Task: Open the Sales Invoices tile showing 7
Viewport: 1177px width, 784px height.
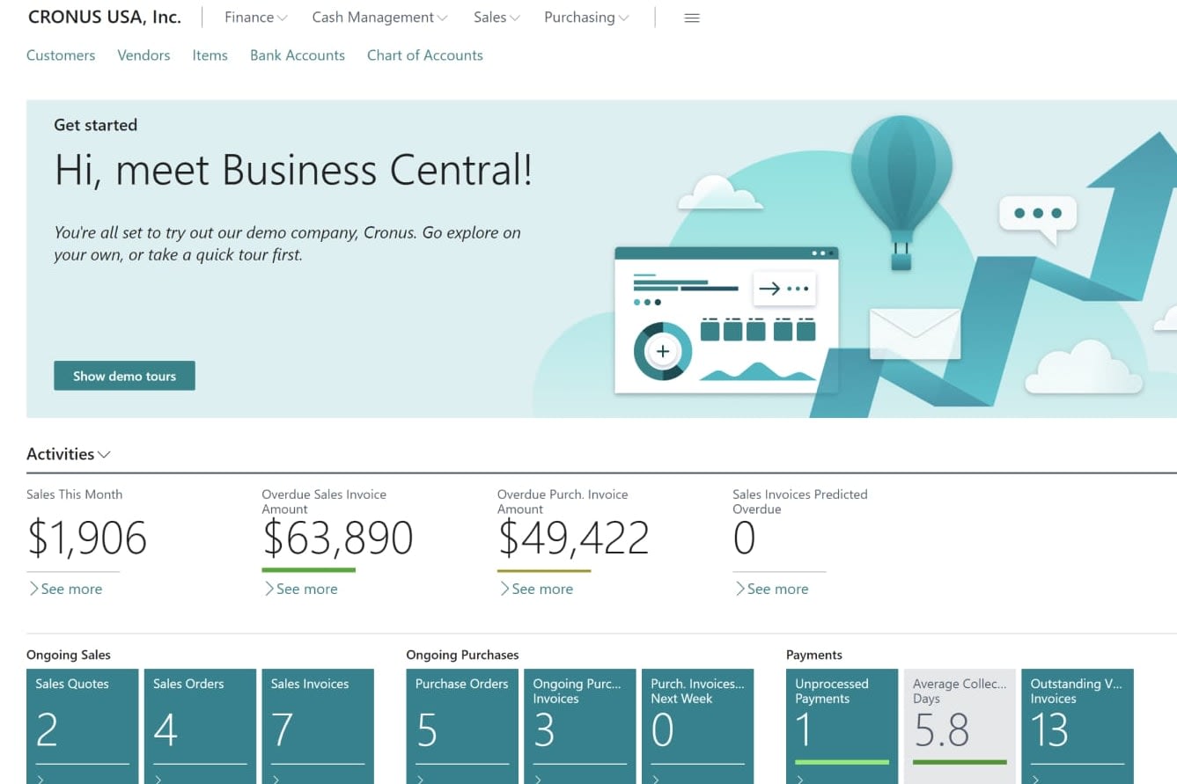Action: tap(318, 727)
